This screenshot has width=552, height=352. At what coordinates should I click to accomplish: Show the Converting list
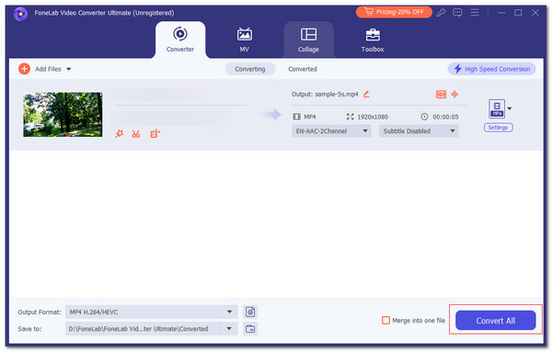click(250, 69)
